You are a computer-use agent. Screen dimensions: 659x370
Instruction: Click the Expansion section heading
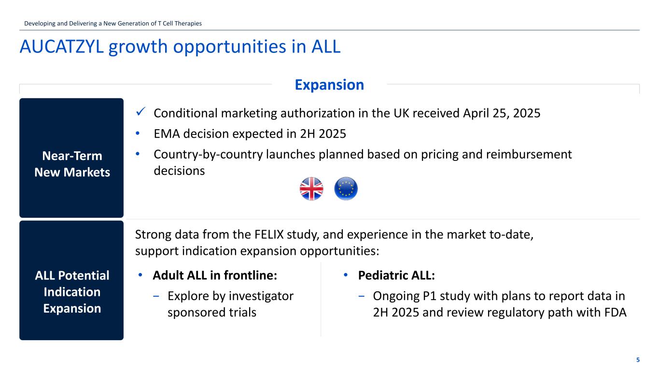coord(329,85)
